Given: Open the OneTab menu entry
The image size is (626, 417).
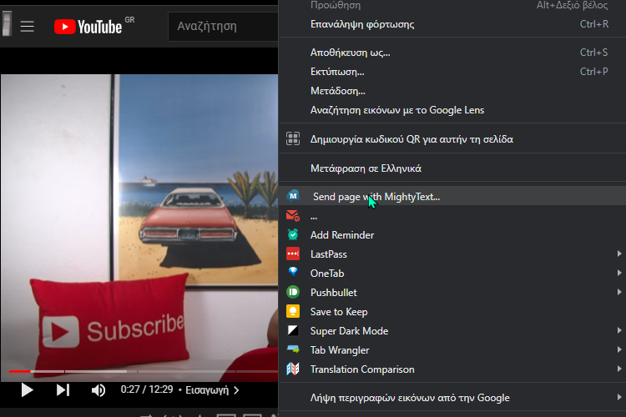Looking at the screenshot, I should click(452, 274).
